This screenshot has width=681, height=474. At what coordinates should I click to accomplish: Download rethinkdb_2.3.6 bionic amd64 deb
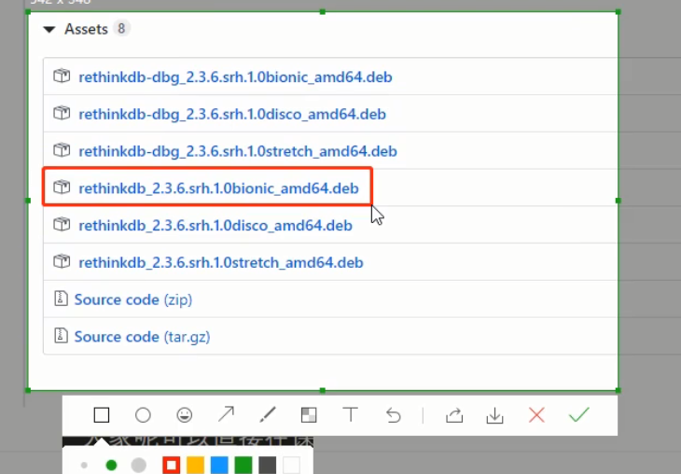point(218,188)
